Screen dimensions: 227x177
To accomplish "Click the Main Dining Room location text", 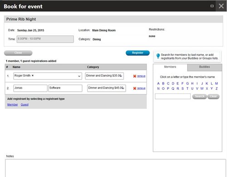I will 104,30.
